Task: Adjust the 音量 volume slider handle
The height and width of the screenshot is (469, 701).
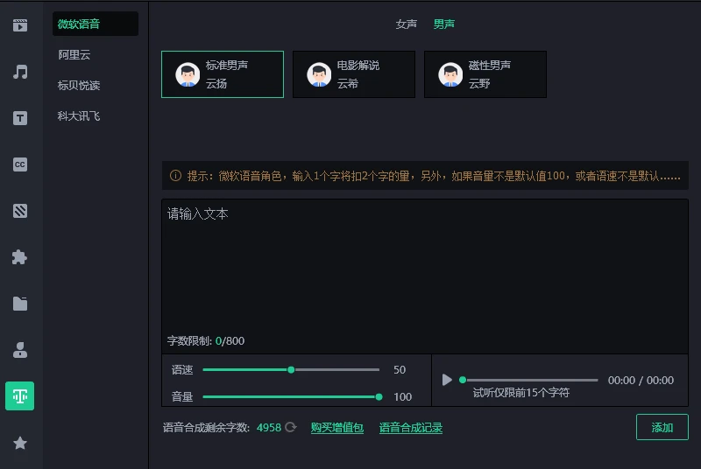Action: pyautogui.click(x=379, y=396)
